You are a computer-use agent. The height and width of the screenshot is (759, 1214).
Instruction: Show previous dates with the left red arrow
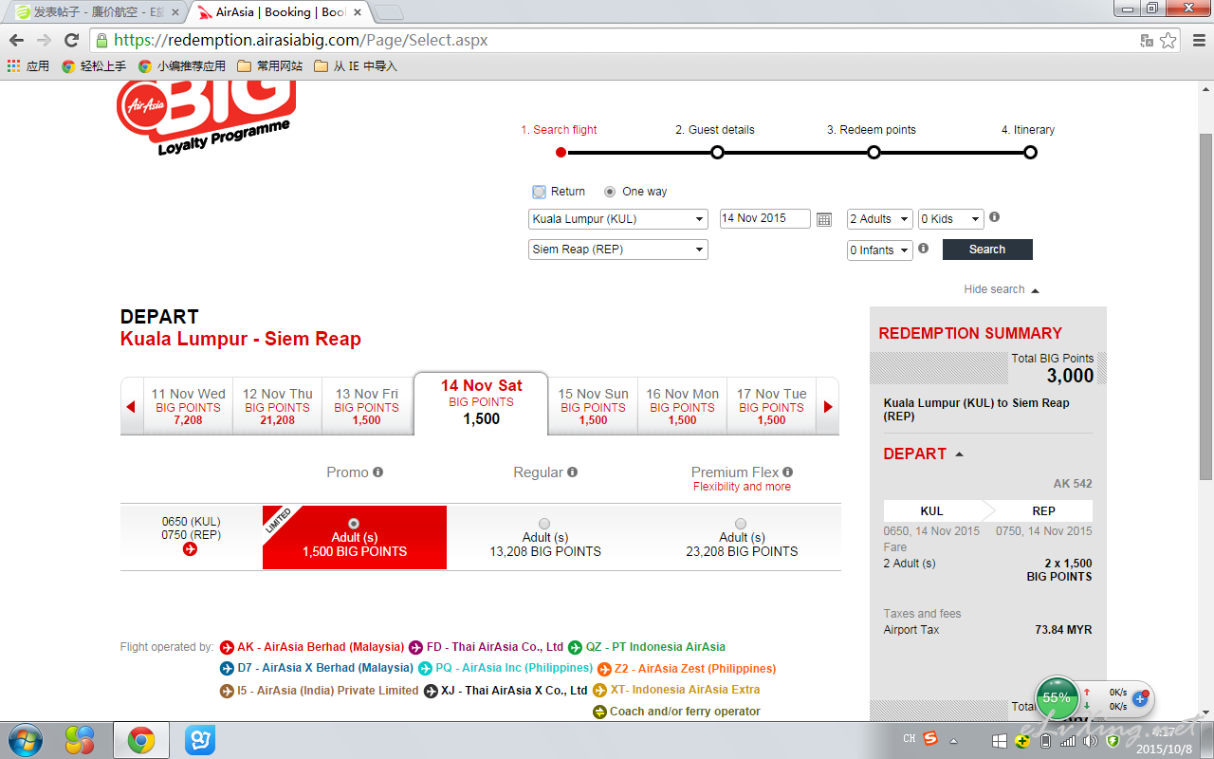tap(131, 407)
